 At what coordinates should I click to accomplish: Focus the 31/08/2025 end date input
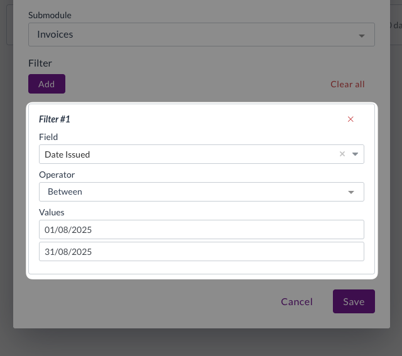(x=201, y=252)
